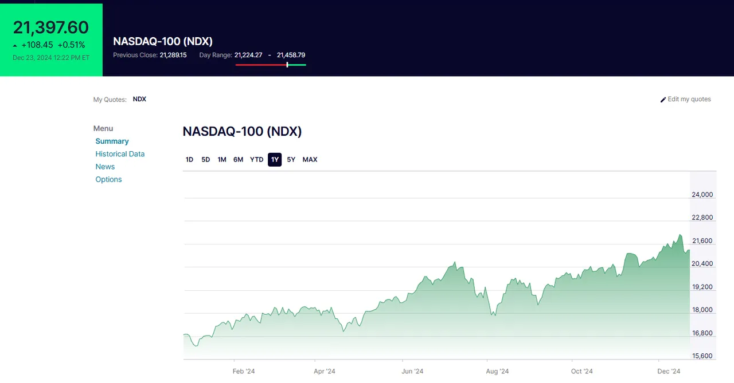This screenshot has height=383, width=734.
Task: Select the active 1Y range button
Action: pos(275,160)
